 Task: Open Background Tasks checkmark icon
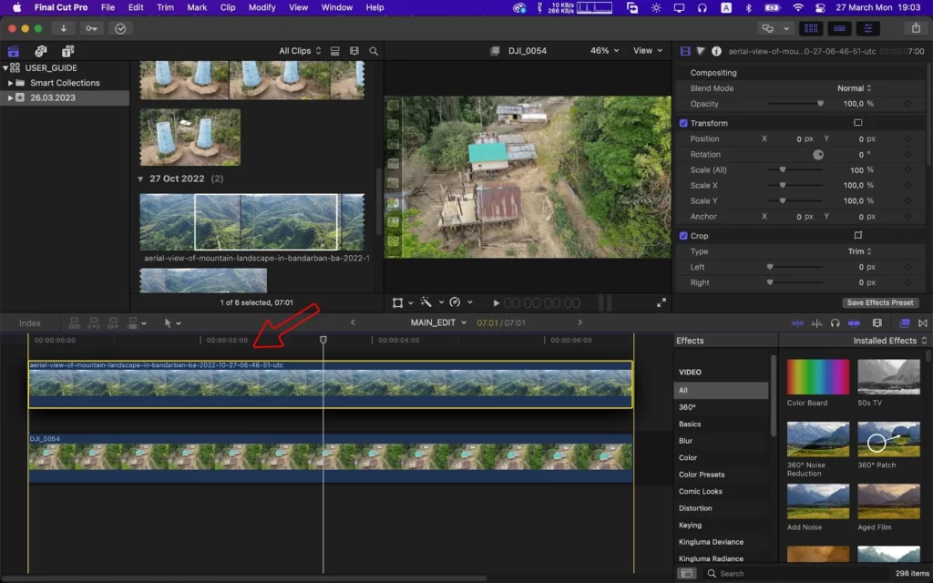pyautogui.click(x=120, y=28)
